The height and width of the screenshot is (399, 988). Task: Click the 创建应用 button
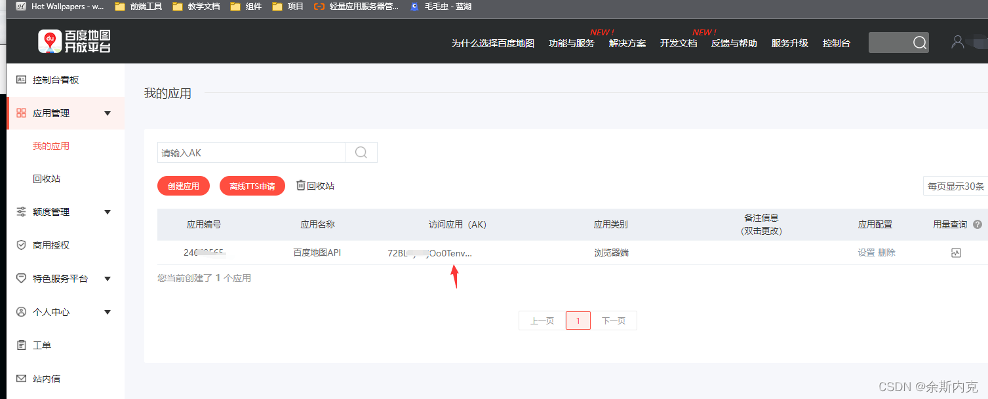(x=184, y=186)
